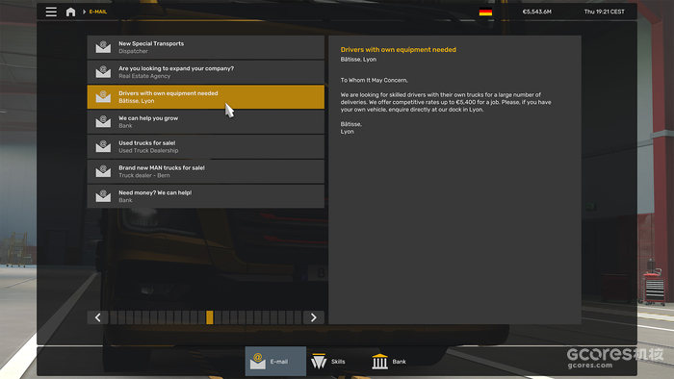Click the 'Real Estate Agency' sender label
674x379 pixels.
(144, 76)
